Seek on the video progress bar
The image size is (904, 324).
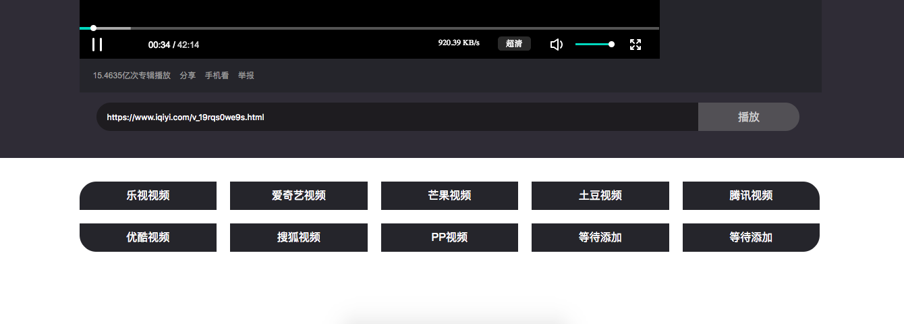(369, 28)
